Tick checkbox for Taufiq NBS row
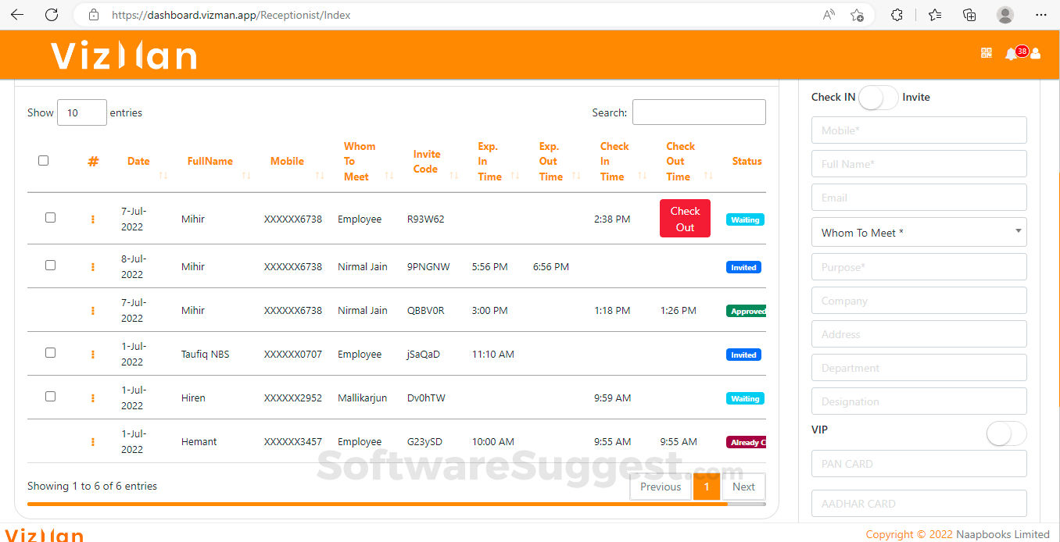 pos(50,353)
